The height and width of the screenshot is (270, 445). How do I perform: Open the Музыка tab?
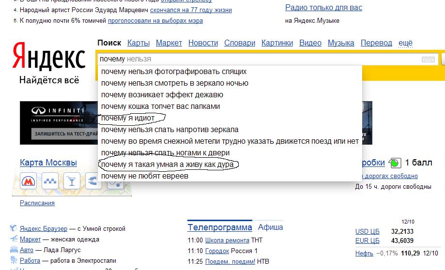coord(341,43)
